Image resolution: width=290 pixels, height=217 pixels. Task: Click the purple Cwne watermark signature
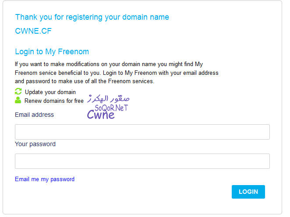point(101,115)
